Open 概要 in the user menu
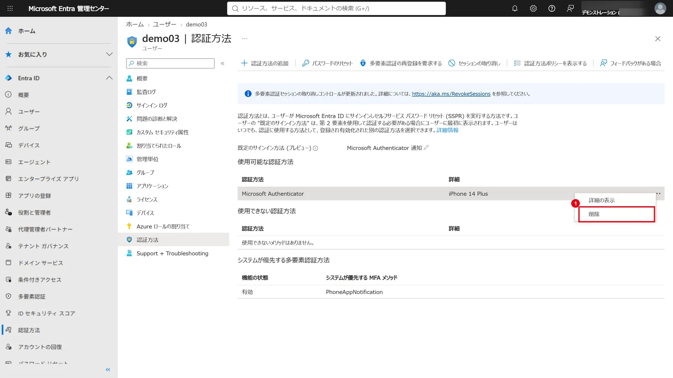 (142, 79)
